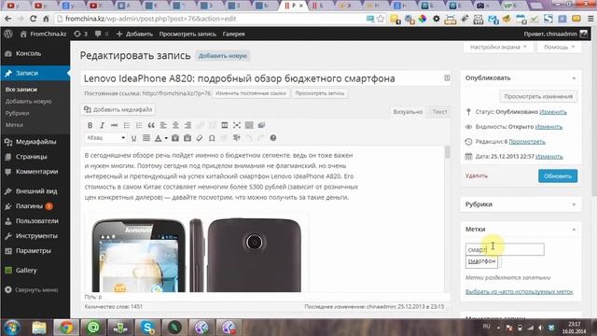The image size is (597, 336).
Task: Insert the More tag
Action: pyautogui.click(x=225, y=125)
